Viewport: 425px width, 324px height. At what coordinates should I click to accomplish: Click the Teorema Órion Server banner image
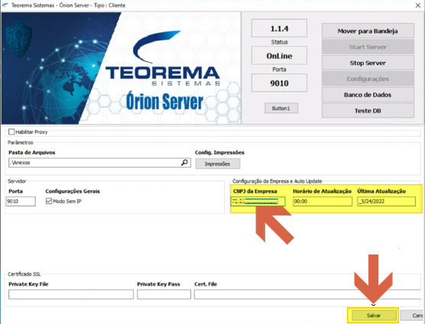point(121,68)
